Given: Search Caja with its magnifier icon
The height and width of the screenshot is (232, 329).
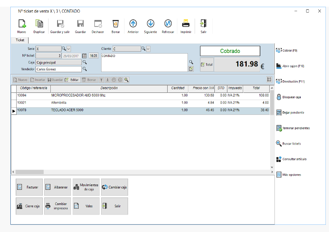Looking at the screenshot, I should 84,62.
